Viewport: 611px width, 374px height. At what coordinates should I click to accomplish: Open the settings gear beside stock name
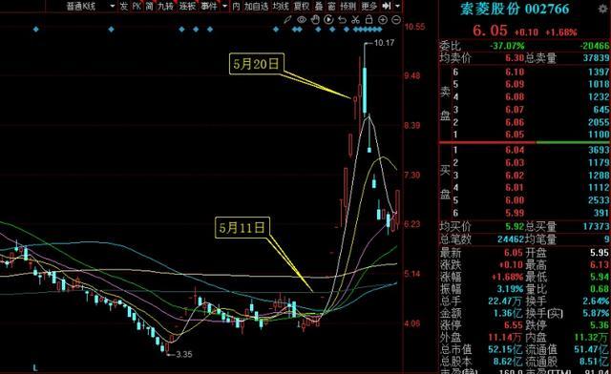[x=603, y=9]
